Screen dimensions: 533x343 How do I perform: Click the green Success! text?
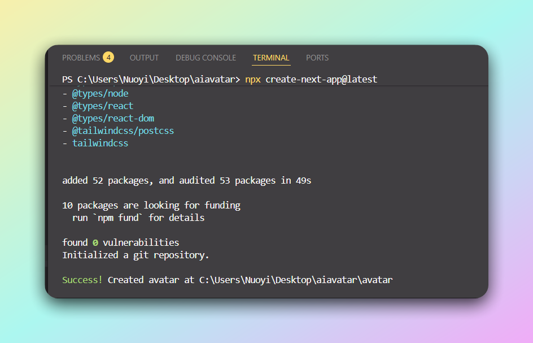click(82, 280)
